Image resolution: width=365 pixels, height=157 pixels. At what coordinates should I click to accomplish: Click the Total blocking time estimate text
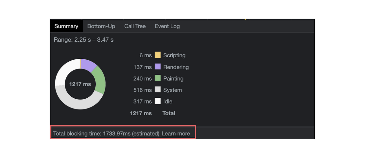[106, 133]
